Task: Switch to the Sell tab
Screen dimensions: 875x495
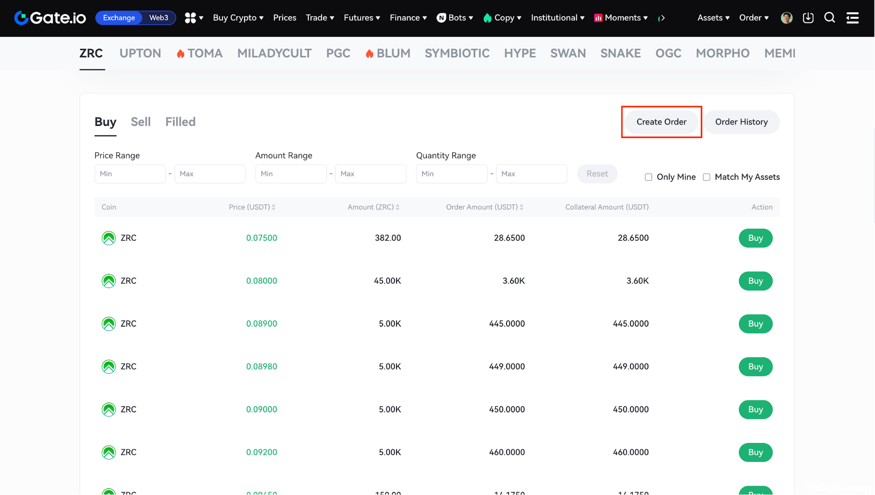Action: pyautogui.click(x=141, y=122)
